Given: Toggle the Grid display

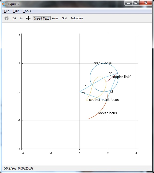Looking at the screenshot, I should [64, 18].
